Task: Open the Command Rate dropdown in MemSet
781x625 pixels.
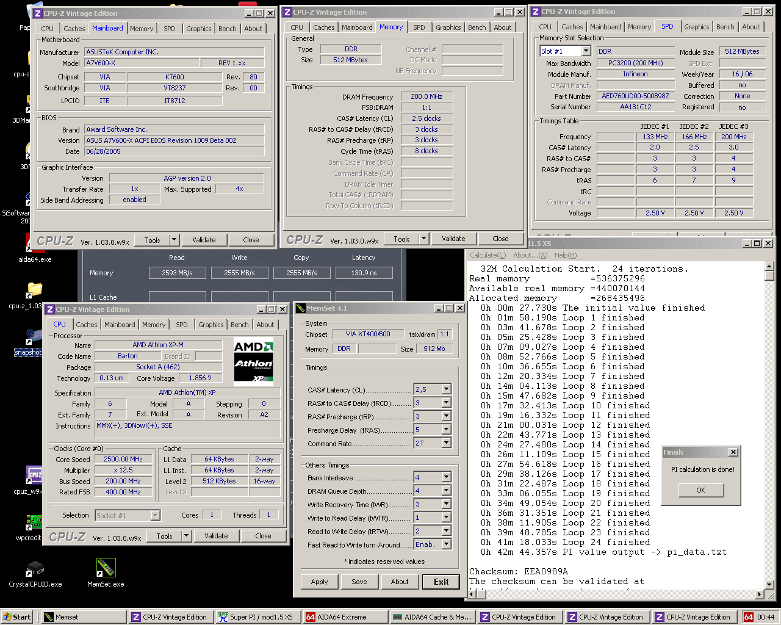Action: coord(446,443)
